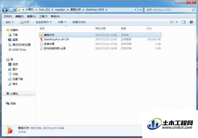Click the blue help question mark icon
This screenshot has width=198, height=138.
click(191, 22)
